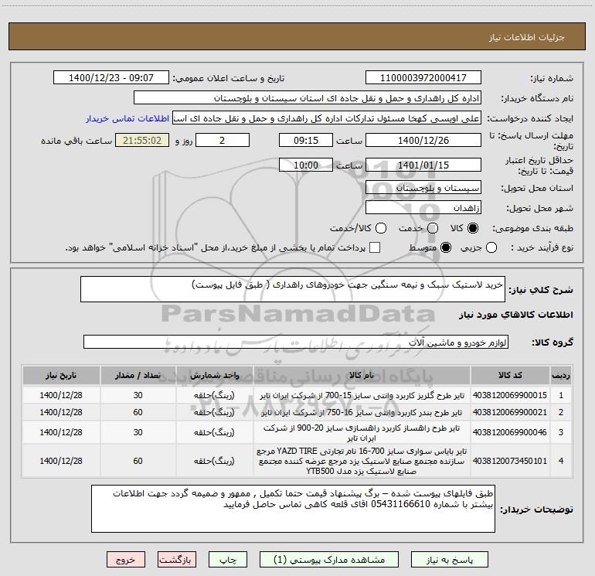
Task: Click unit (رینگ)حلقه in row 2
Action: coord(214,412)
